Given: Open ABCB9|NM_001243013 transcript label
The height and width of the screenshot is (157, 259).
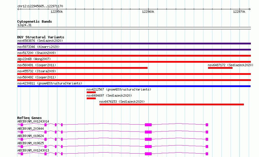Looking at the screenshot, I should [33, 150].
